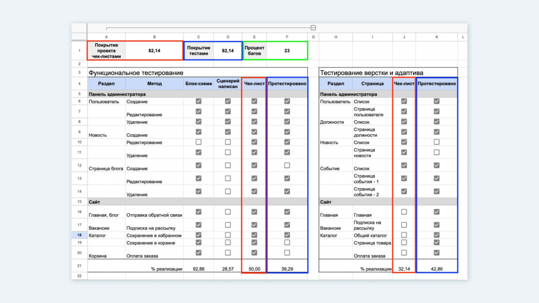Screen dimensions: 539x303
Task: Toggle Блок-схема checkbox for Отправка обратной связи
Action: [198, 212]
